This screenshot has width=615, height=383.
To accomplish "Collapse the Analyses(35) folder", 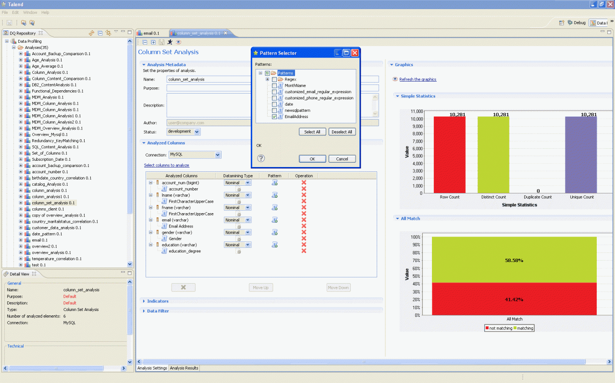I will click(x=14, y=48).
